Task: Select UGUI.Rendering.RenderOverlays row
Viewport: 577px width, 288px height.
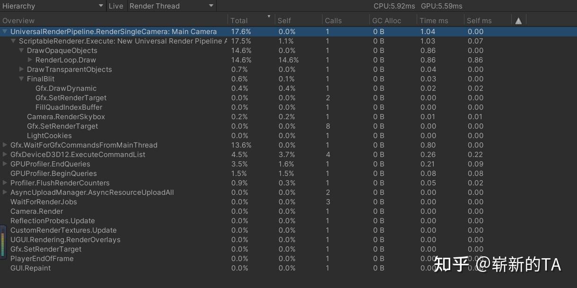Action: click(288, 240)
